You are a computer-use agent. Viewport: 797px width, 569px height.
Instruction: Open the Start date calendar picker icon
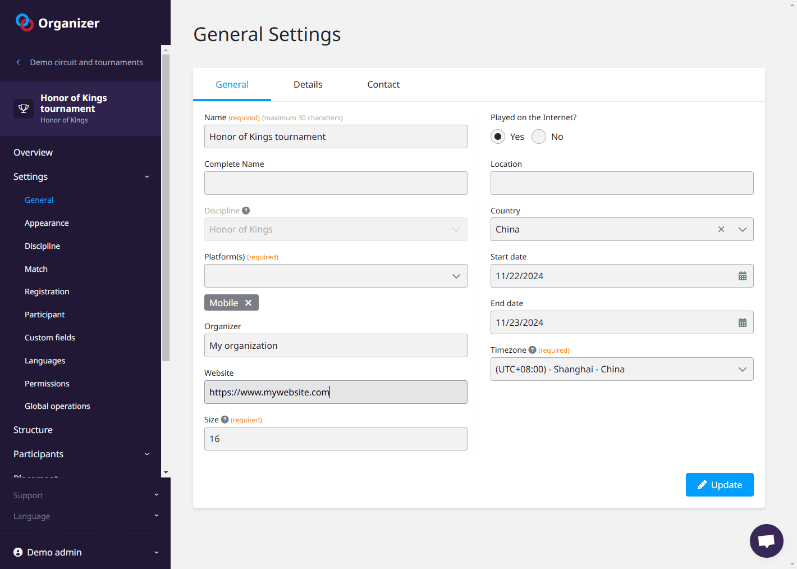742,276
